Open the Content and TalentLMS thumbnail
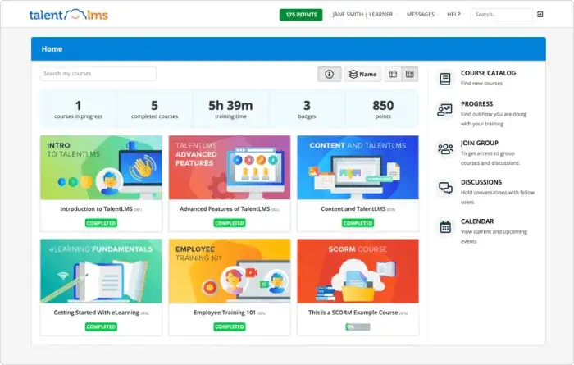The height and width of the screenshot is (365, 574). coord(358,167)
